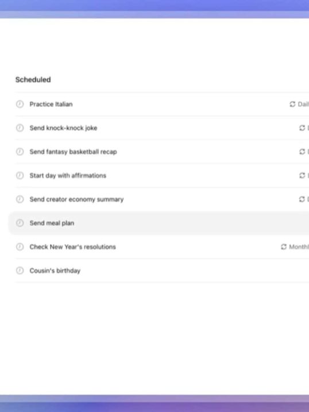Click the clock icon next to fantasy basketball recap
Image resolution: width=309 pixels, height=412 pixels.
pyautogui.click(x=20, y=152)
